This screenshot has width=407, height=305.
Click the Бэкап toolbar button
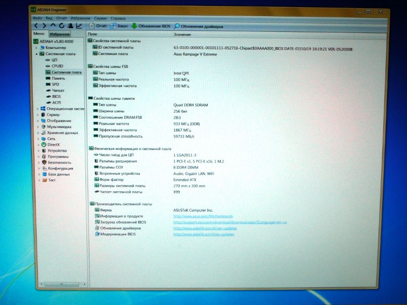pos(119,26)
